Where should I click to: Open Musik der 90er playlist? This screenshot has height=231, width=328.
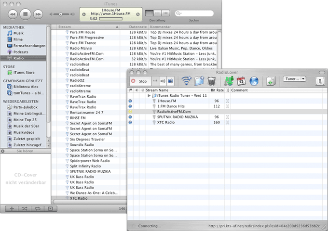pyautogui.click(x=24, y=126)
